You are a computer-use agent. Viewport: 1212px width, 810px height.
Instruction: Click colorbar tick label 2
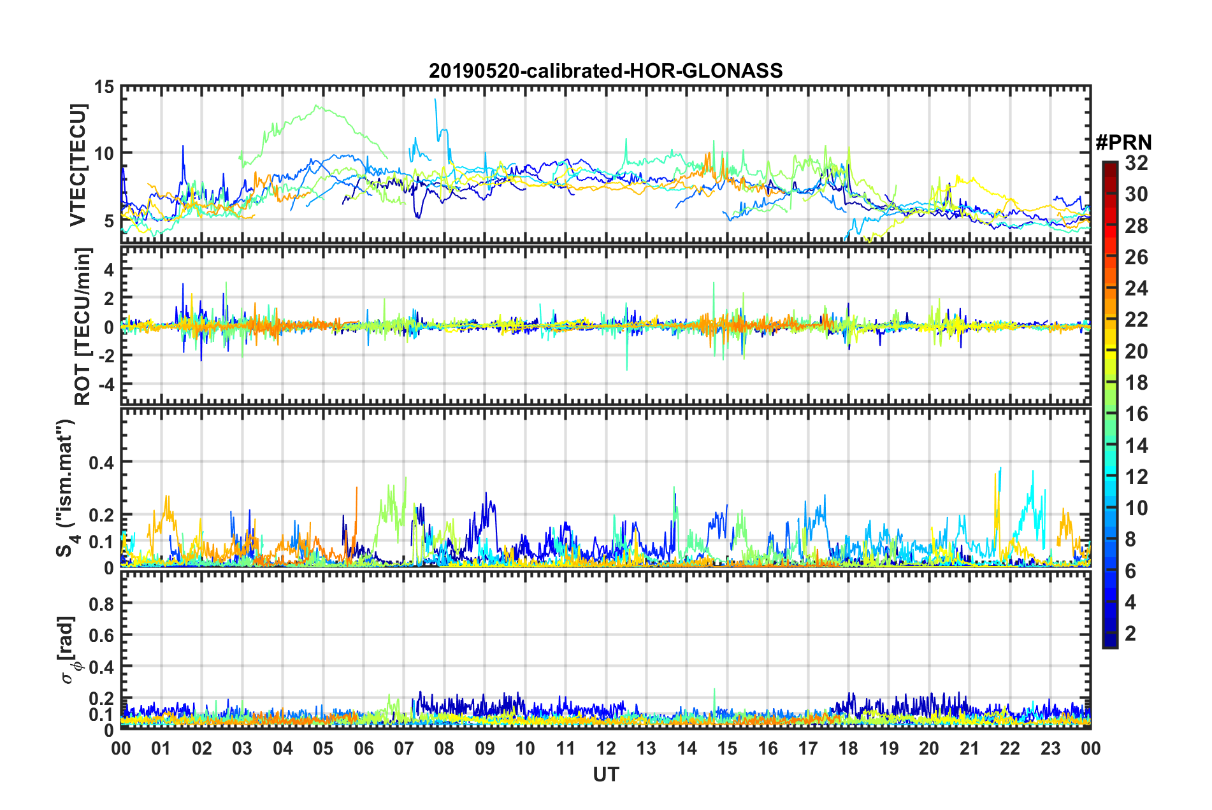point(1130,634)
